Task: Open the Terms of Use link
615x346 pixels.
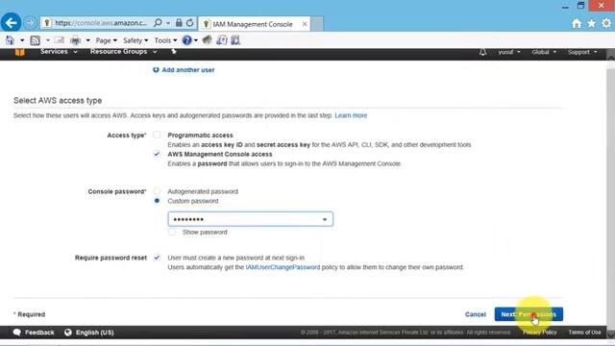Action: [x=585, y=333]
